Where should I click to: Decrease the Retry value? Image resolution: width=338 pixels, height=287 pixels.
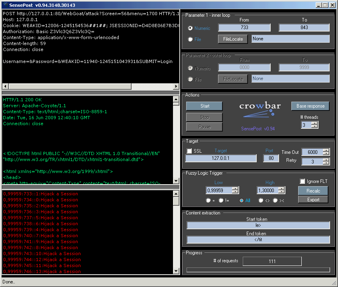coord(326,163)
